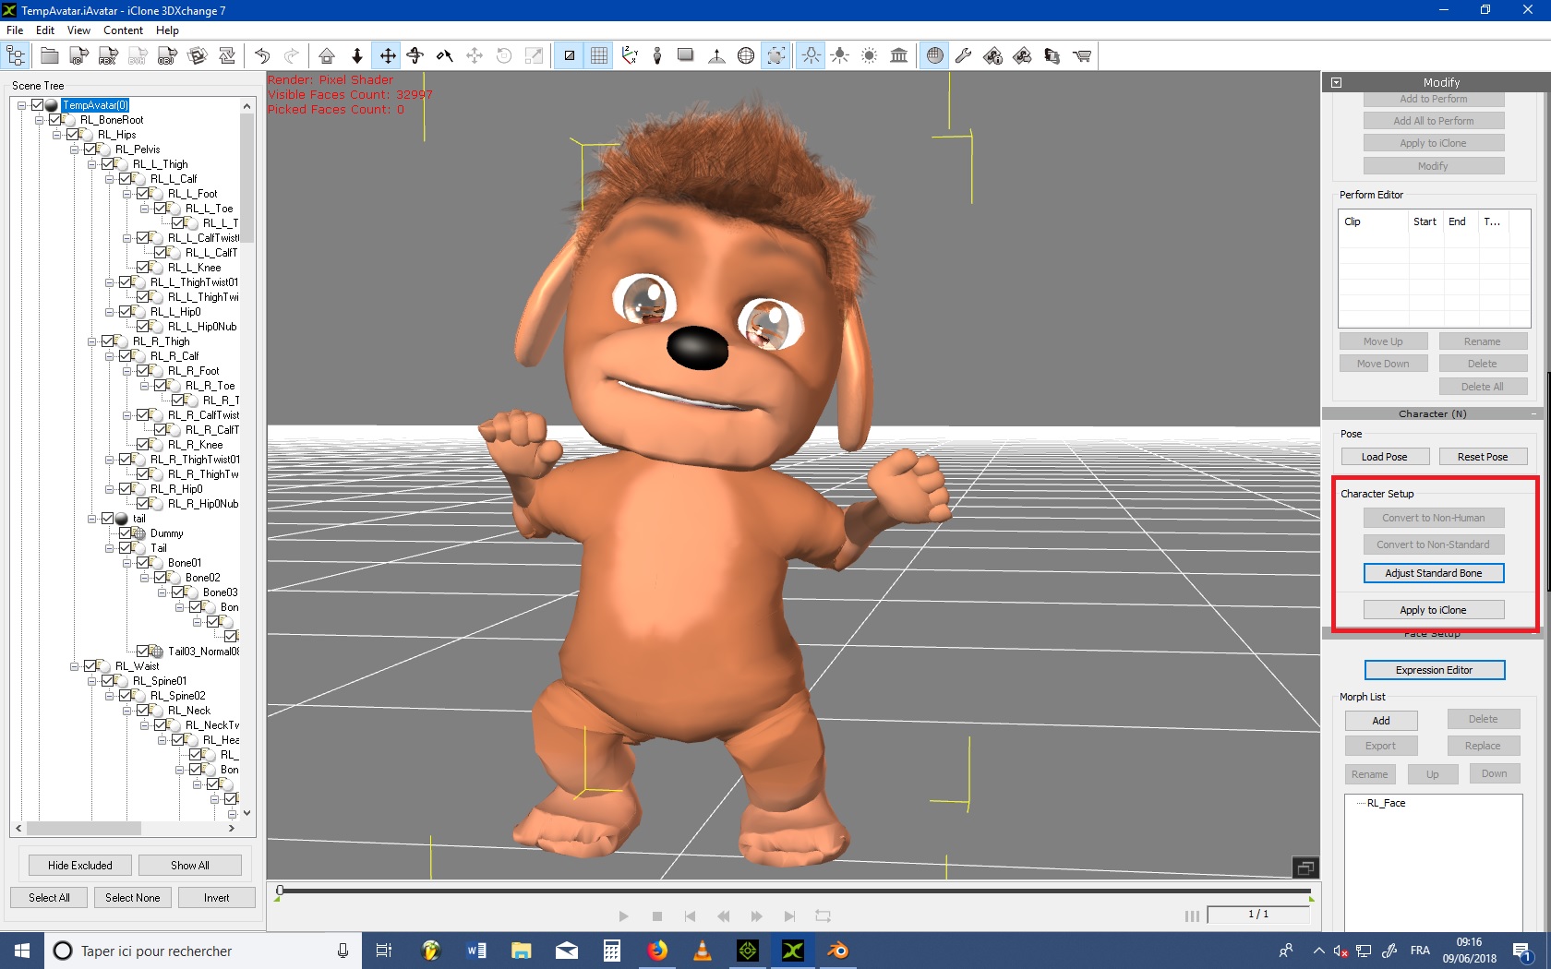Click the timeline playhead marker

tap(280, 891)
